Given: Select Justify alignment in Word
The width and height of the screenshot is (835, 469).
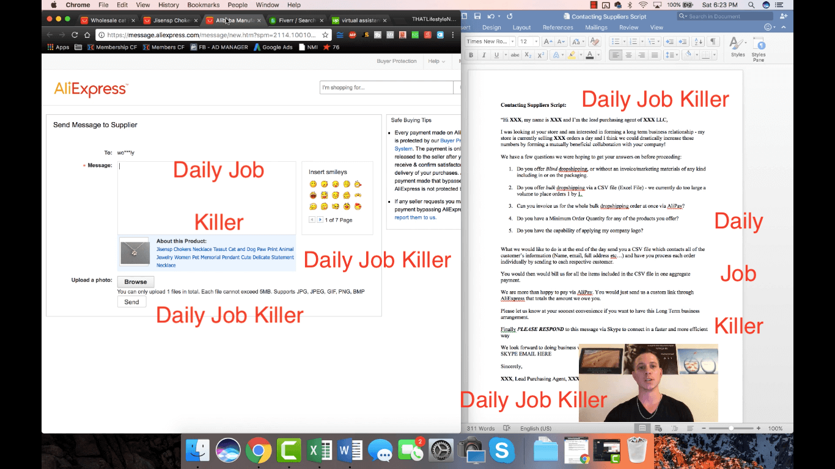Looking at the screenshot, I should coord(655,55).
